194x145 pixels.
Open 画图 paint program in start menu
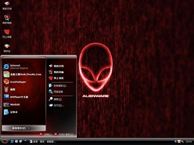point(24,89)
